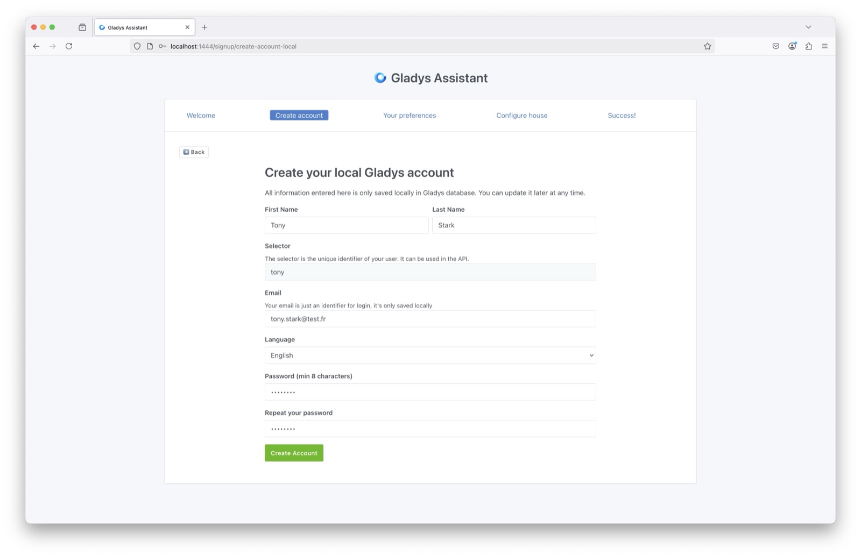
Task: Open the container tabs icon left of tabs
Action: [x=82, y=27]
